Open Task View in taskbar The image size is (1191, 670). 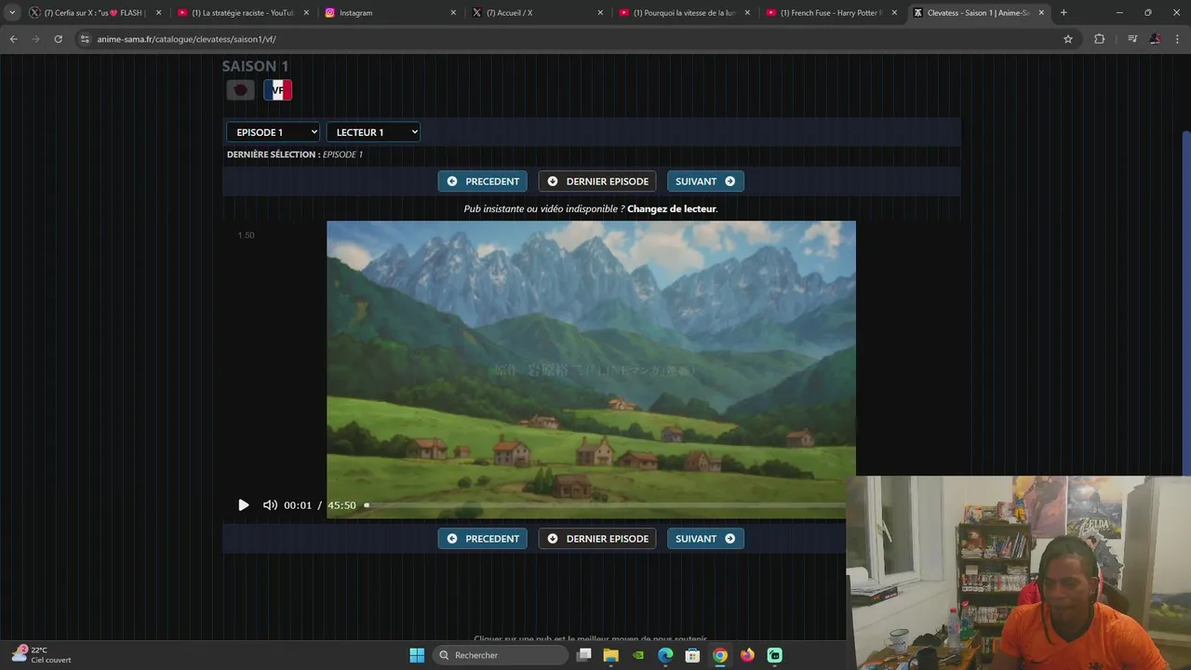tap(583, 655)
